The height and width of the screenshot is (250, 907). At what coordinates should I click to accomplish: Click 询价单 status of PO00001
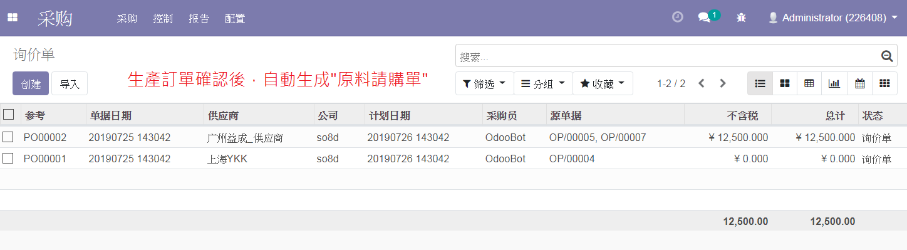[x=877, y=159]
